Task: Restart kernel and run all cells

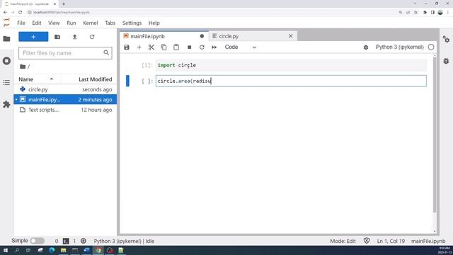Action: pyautogui.click(x=214, y=47)
